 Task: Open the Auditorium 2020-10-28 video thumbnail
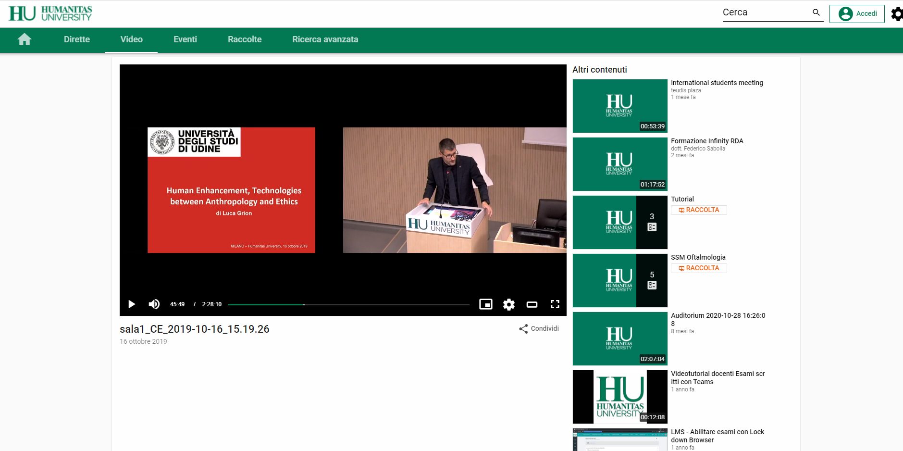pyautogui.click(x=620, y=338)
